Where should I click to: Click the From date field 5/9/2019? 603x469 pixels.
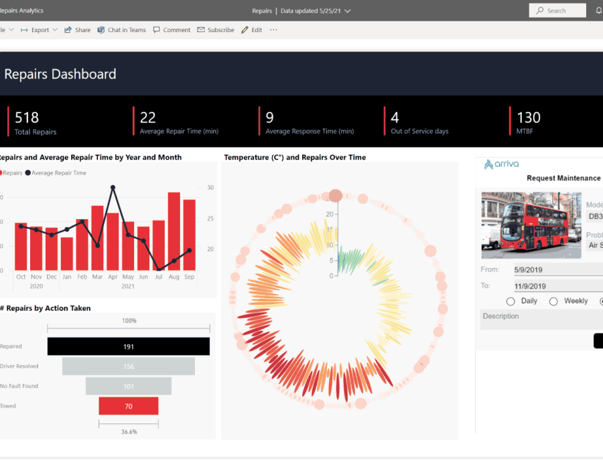coord(556,270)
